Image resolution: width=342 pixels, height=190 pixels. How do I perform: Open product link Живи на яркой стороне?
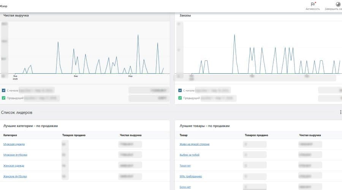pyautogui.click(x=194, y=144)
